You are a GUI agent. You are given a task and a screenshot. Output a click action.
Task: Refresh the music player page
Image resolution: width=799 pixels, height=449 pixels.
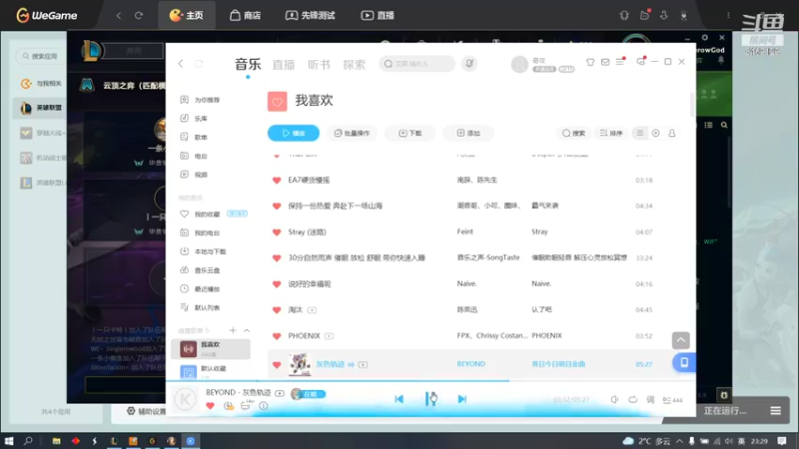click(x=199, y=64)
